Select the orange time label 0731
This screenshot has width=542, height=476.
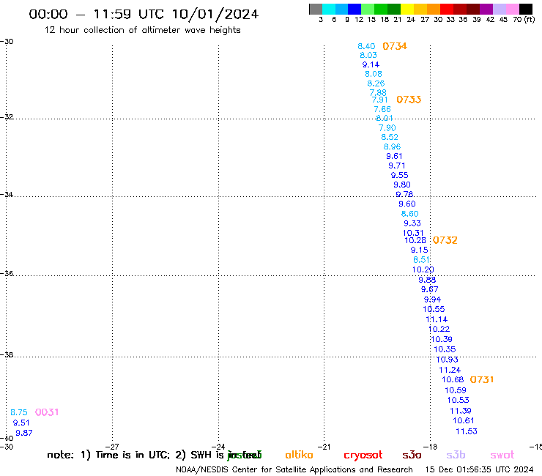(x=481, y=379)
